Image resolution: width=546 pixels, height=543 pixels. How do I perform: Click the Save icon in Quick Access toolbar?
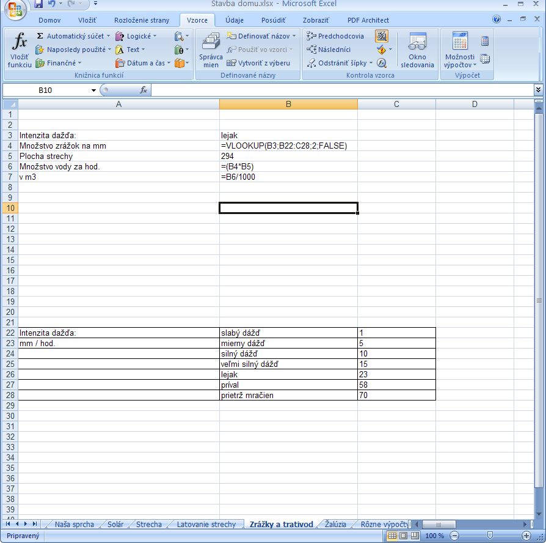(38, 4)
